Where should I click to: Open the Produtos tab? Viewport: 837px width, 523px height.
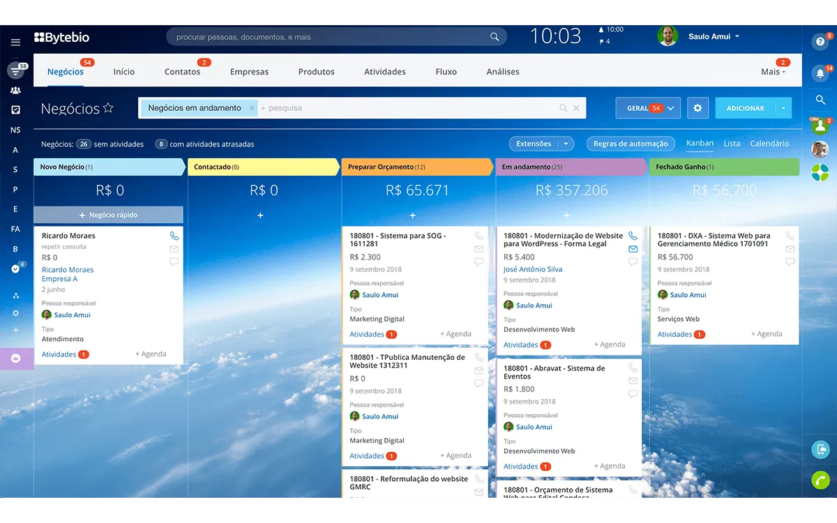(x=316, y=72)
